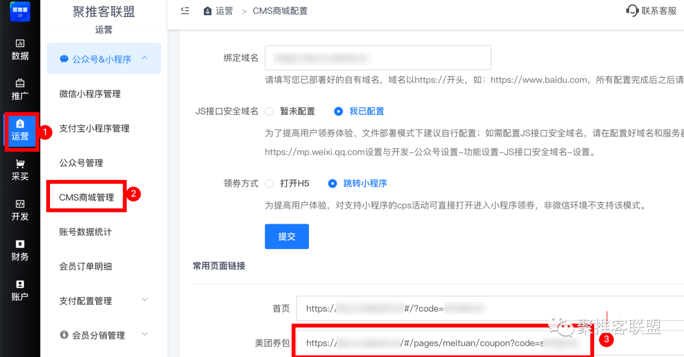Open the 数据 chart icon in sidebar
684x357 pixels.
tap(20, 43)
